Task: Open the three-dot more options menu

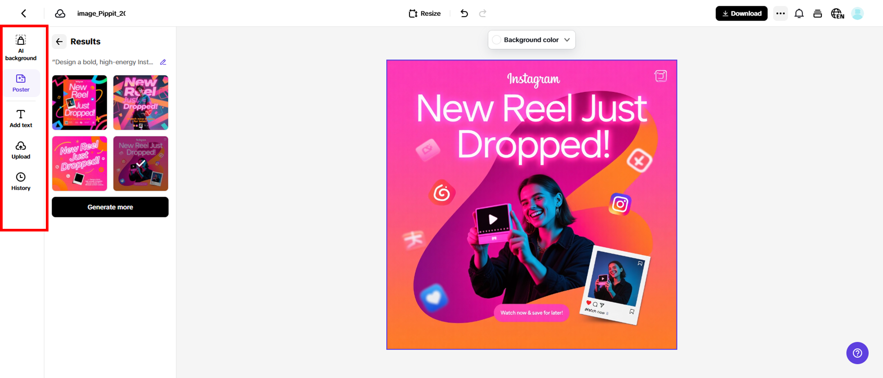Action: pos(781,14)
